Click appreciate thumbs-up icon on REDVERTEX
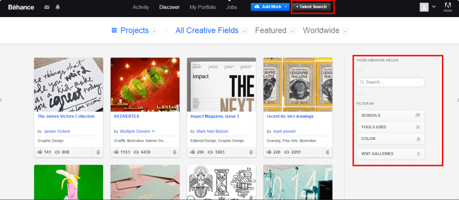Image resolution: width=459 pixels, height=200 pixels. click(118, 152)
